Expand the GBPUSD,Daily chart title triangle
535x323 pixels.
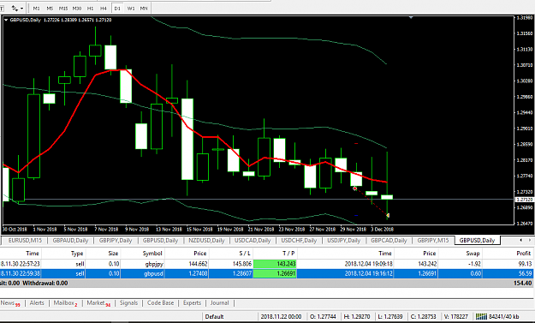click(x=6, y=20)
